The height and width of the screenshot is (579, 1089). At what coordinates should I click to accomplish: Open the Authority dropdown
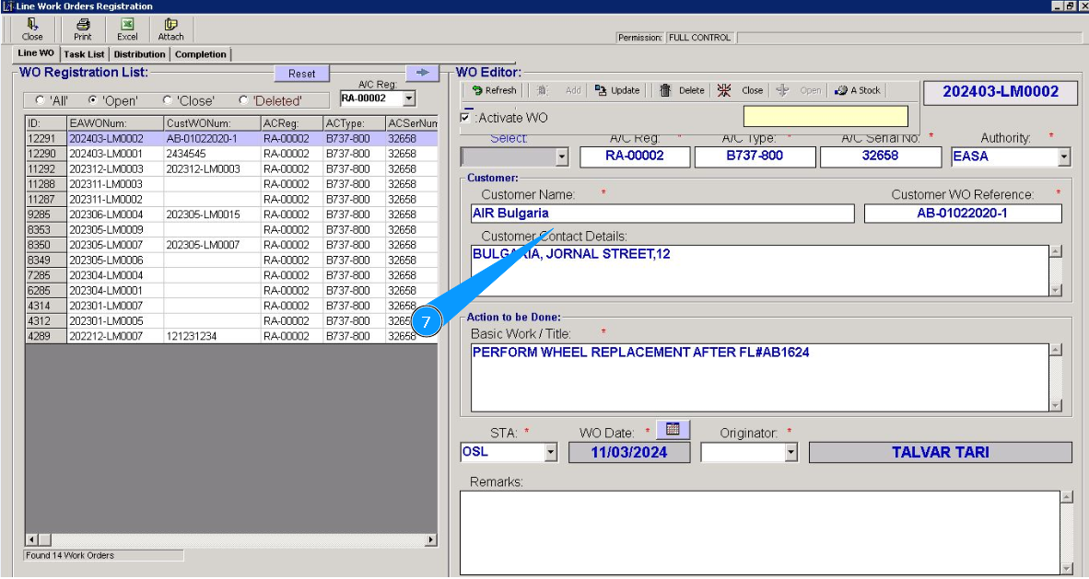(x=1064, y=157)
